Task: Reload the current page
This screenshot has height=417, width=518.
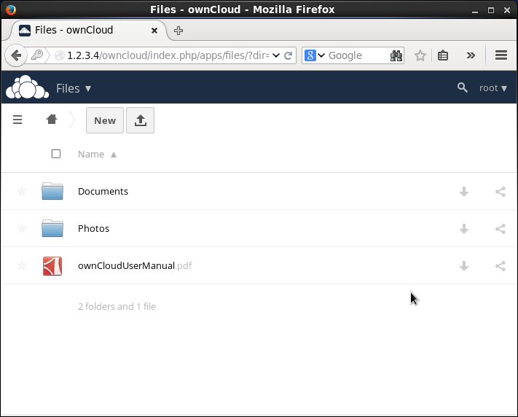Action: (x=288, y=55)
